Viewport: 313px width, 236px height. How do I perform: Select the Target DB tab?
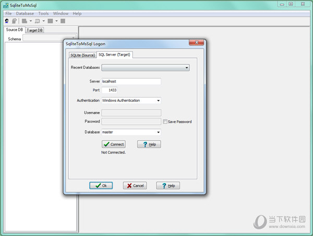(34, 30)
